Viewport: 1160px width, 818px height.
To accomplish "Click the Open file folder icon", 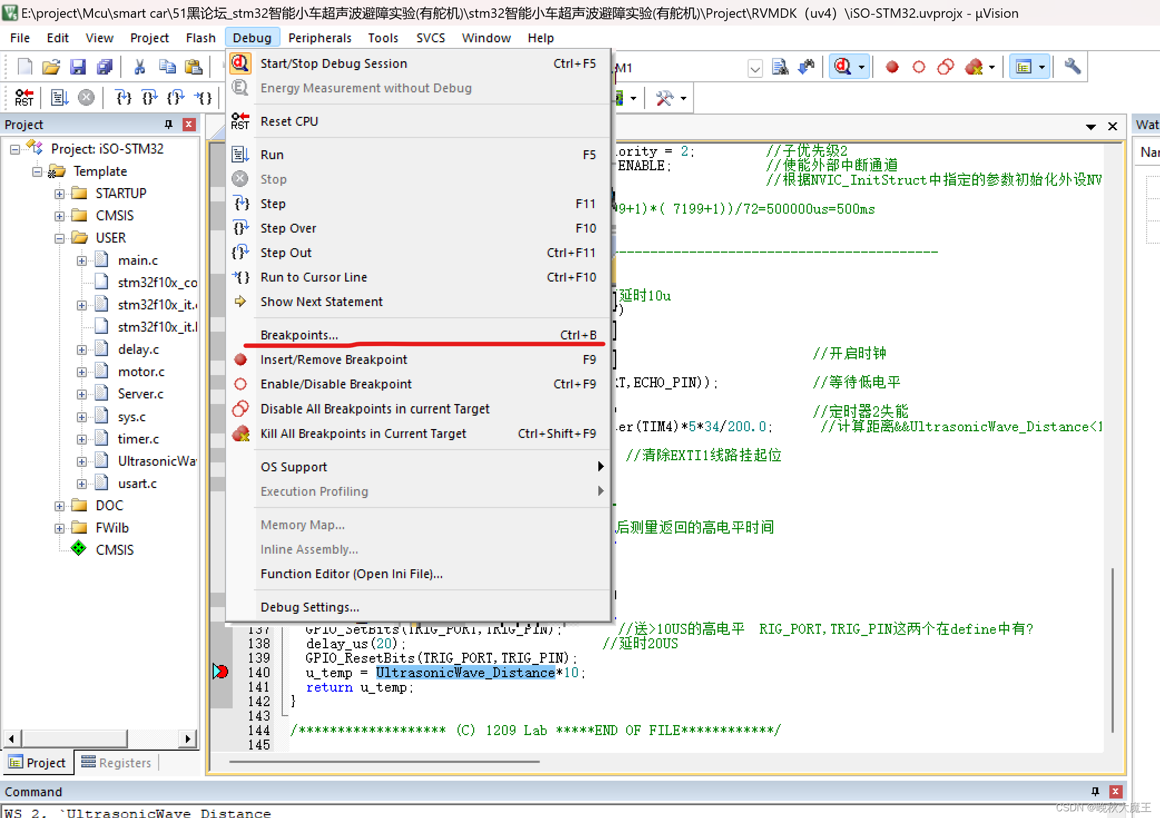I will tap(51, 67).
